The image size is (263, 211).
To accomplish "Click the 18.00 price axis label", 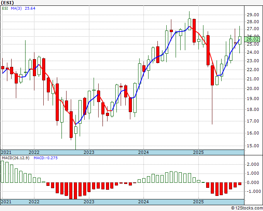I will pyautogui.click(x=253, y=109).
